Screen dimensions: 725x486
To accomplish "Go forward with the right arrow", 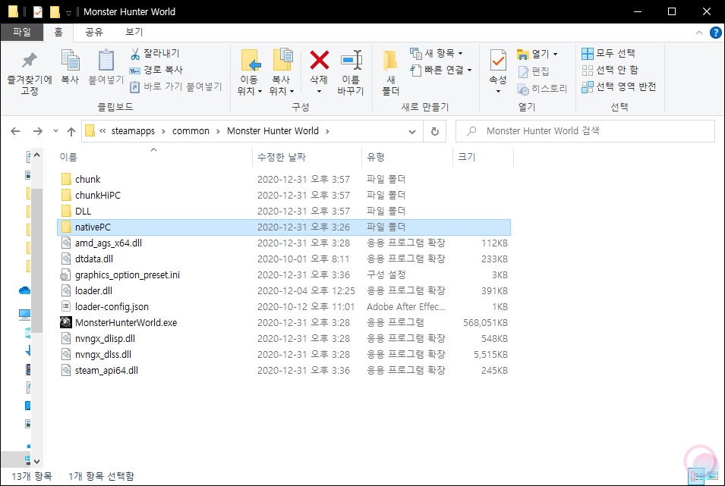I will coord(38,131).
